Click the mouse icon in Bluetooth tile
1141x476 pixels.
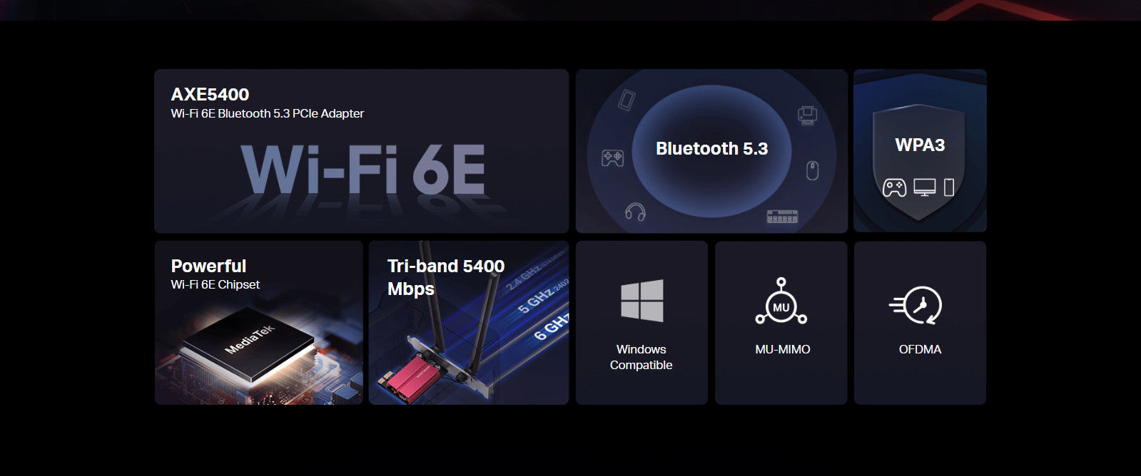pyautogui.click(x=812, y=170)
